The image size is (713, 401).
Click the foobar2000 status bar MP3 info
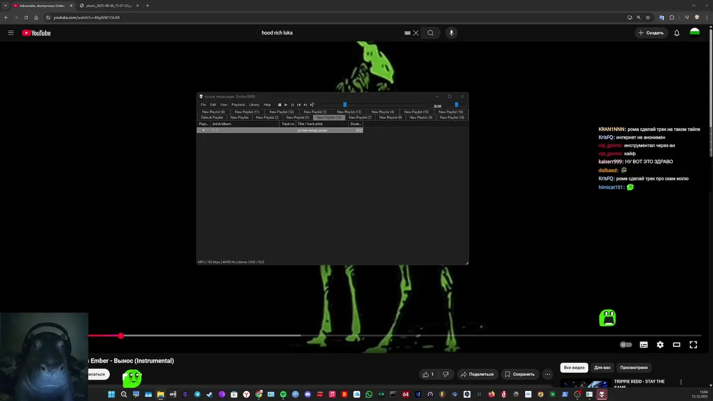[231, 262]
